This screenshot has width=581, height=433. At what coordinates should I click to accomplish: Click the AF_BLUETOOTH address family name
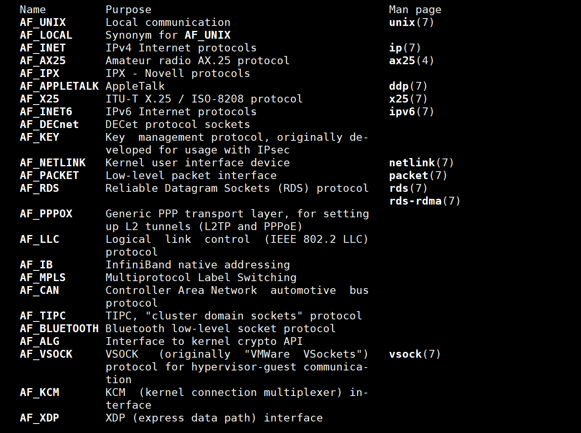coord(59,328)
